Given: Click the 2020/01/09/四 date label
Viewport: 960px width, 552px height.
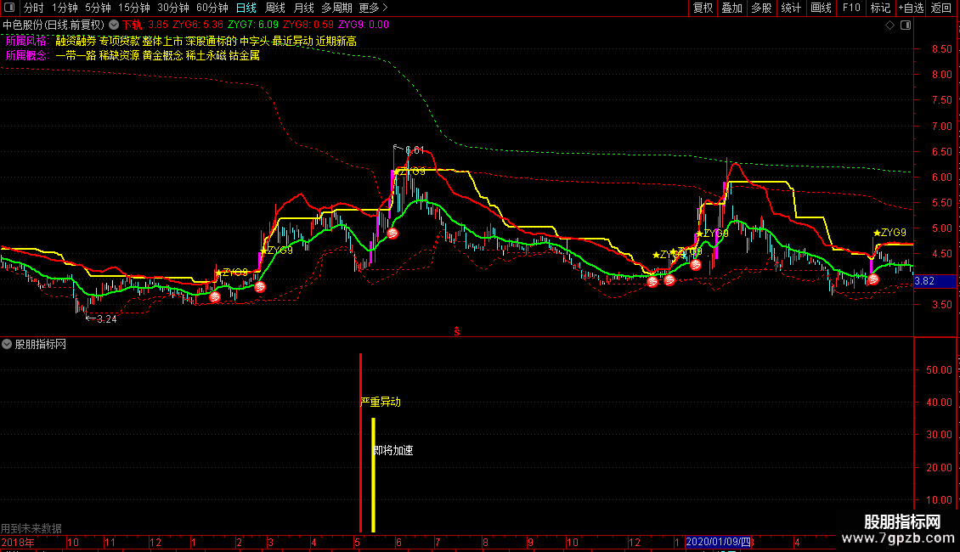Looking at the screenshot, I should pos(718,542).
